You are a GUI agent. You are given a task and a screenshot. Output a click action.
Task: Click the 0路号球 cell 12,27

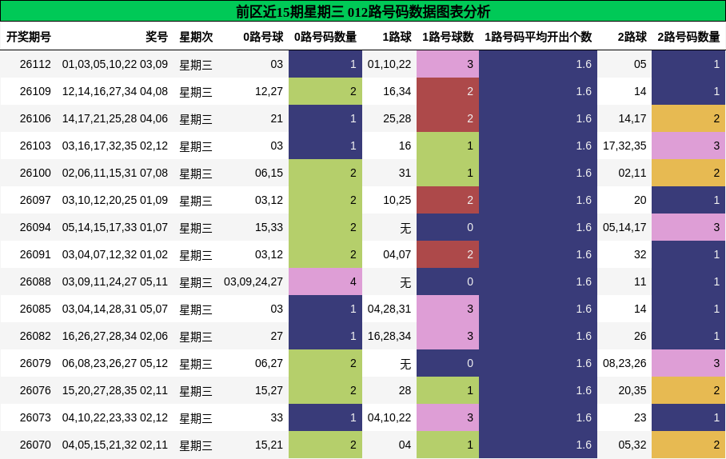click(x=269, y=92)
